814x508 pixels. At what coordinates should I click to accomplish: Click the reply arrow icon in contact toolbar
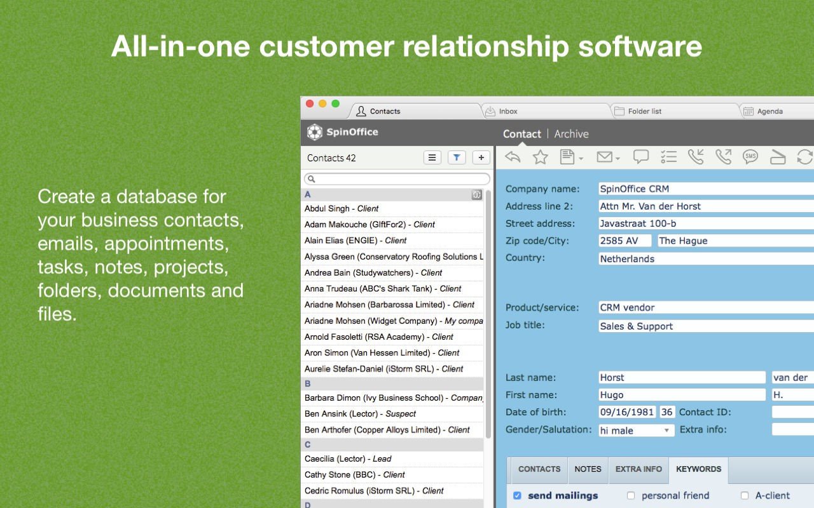click(513, 157)
